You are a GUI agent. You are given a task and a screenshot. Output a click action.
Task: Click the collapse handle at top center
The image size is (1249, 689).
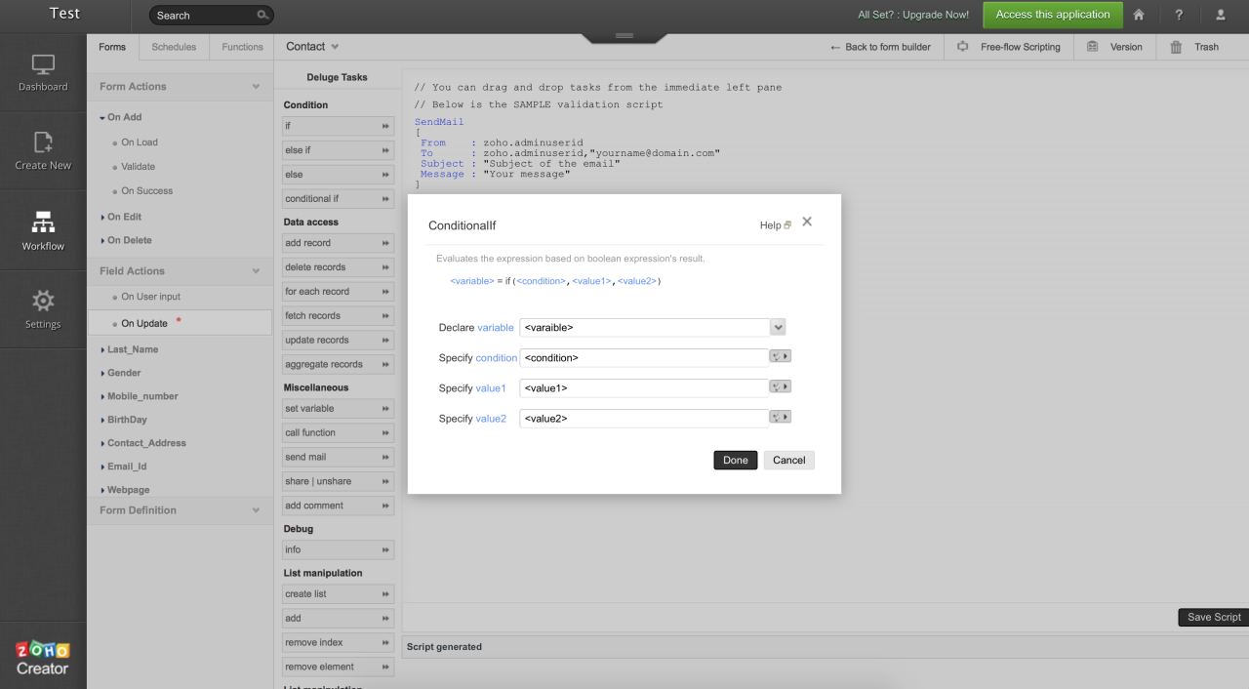tap(624, 37)
